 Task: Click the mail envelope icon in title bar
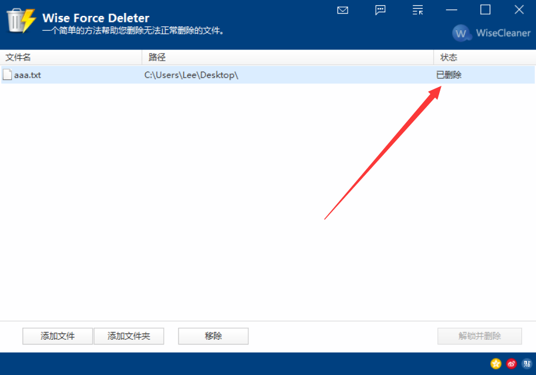(342, 10)
